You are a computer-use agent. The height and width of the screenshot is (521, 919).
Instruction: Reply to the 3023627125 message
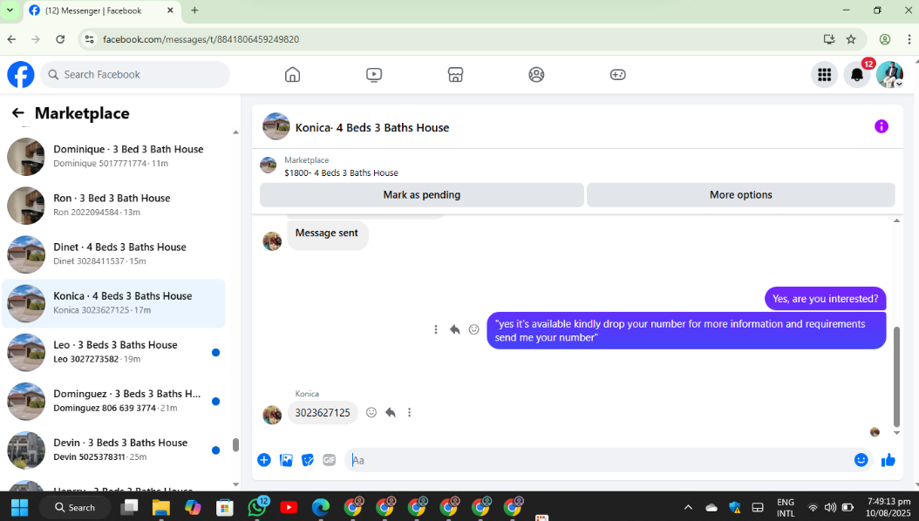pyautogui.click(x=391, y=413)
